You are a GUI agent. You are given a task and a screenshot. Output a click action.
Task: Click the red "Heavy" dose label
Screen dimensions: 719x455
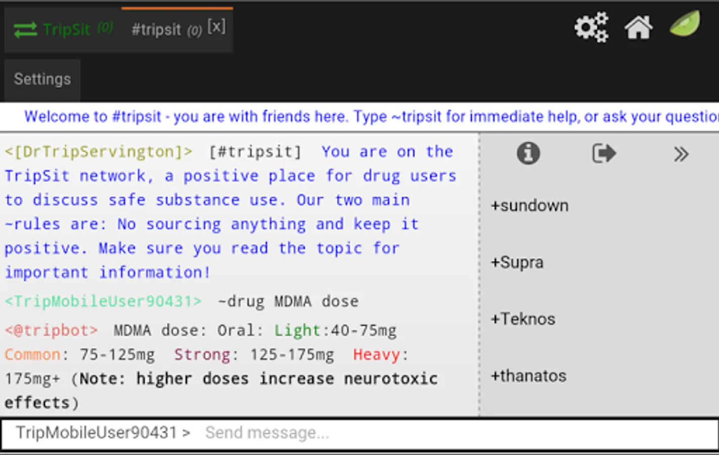377,355
